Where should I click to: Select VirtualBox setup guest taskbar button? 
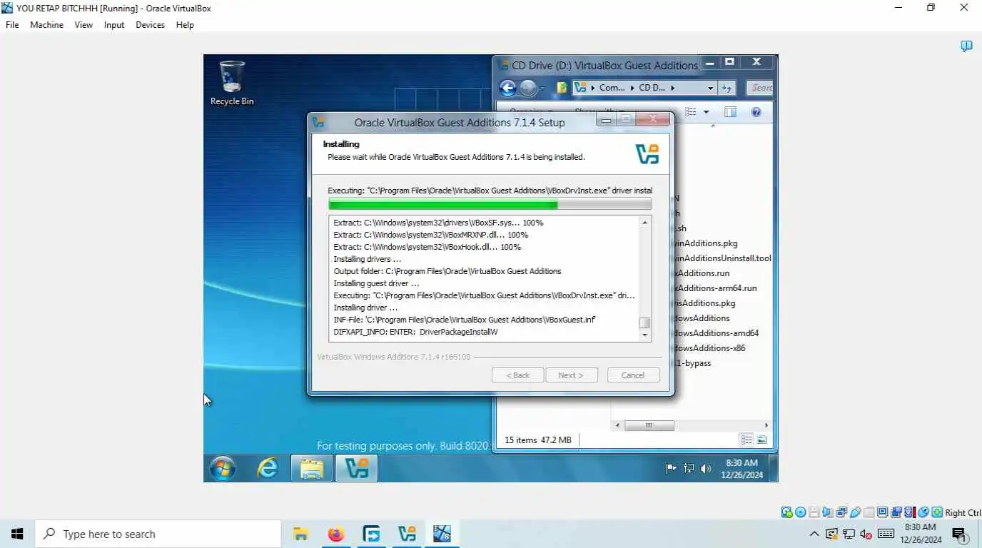tap(356, 468)
